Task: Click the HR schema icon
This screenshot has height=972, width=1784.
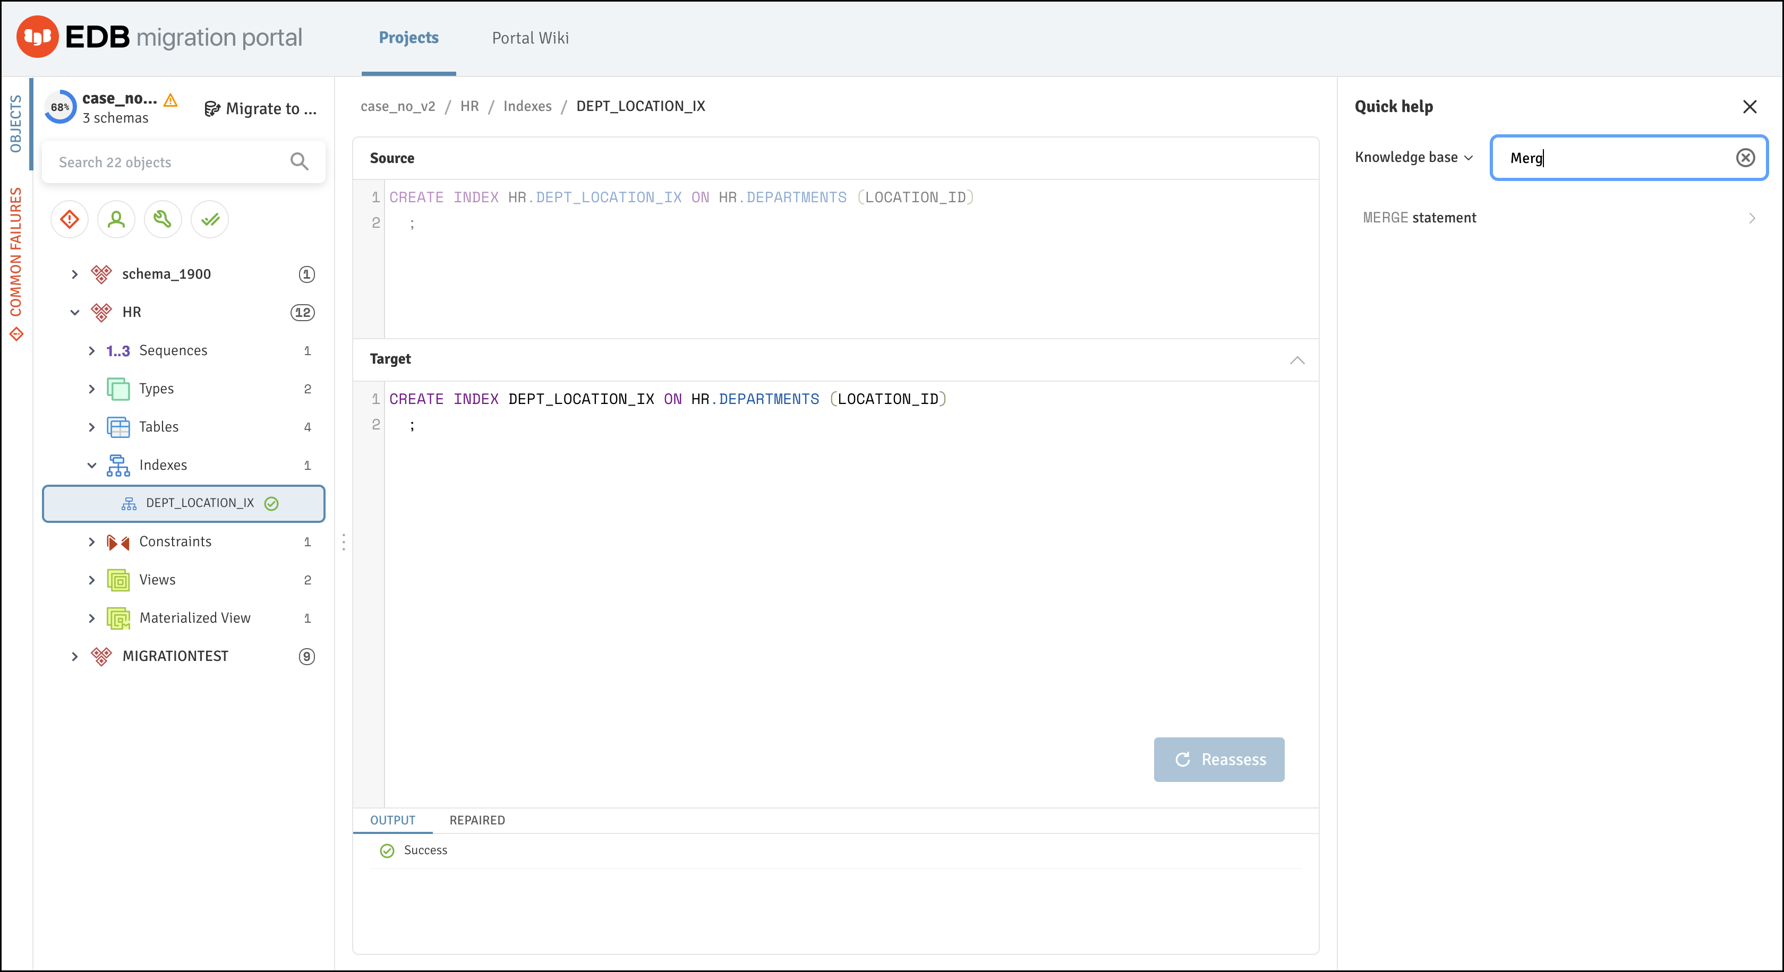Action: pos(101,312)
